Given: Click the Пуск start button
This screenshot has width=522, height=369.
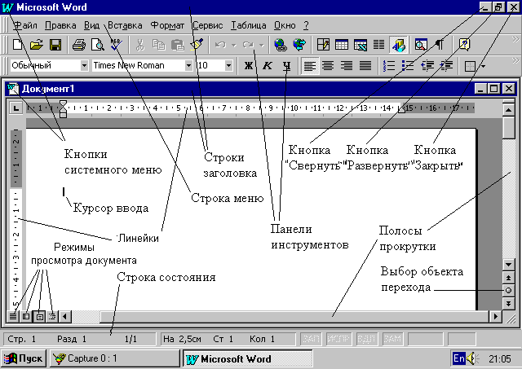Looking at the screenshot, I should 23,358.
